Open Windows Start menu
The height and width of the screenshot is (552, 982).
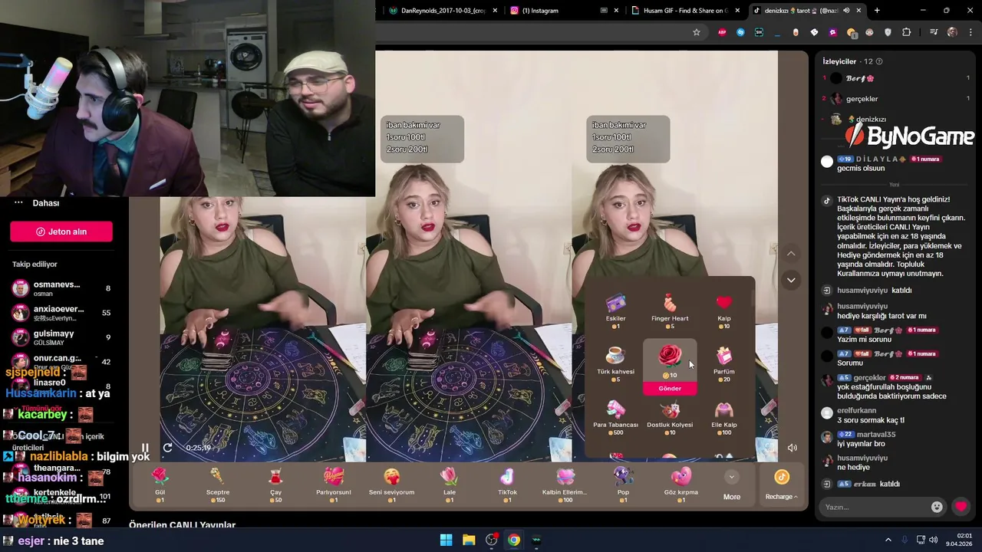[x=446, y=540]
